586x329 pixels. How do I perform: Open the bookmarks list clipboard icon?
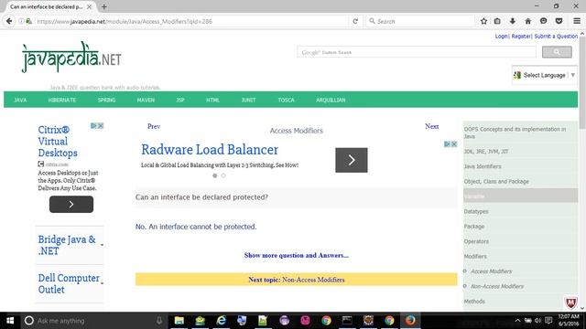coord(497,21)
